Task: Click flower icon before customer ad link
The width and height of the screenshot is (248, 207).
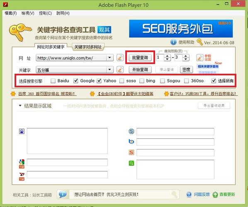Action: pos(166,94)
